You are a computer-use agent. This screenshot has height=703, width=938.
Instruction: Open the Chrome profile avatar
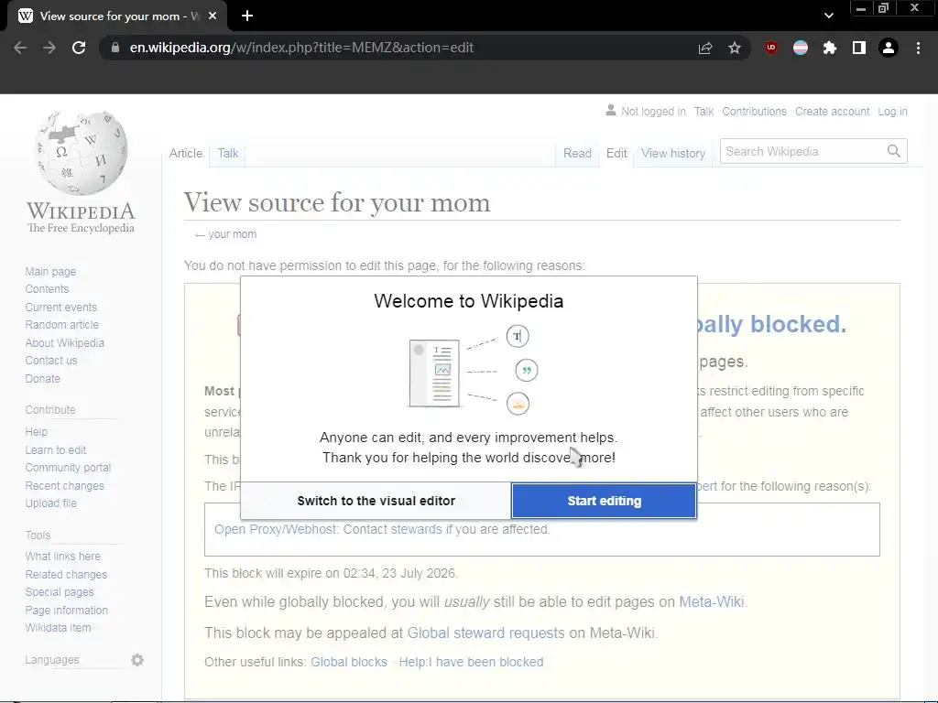889,48
